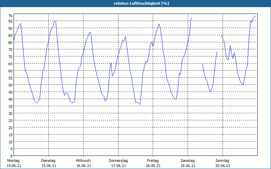Select the 'Samstag' day label
This screenshot has width=271, height=169.
188,161
